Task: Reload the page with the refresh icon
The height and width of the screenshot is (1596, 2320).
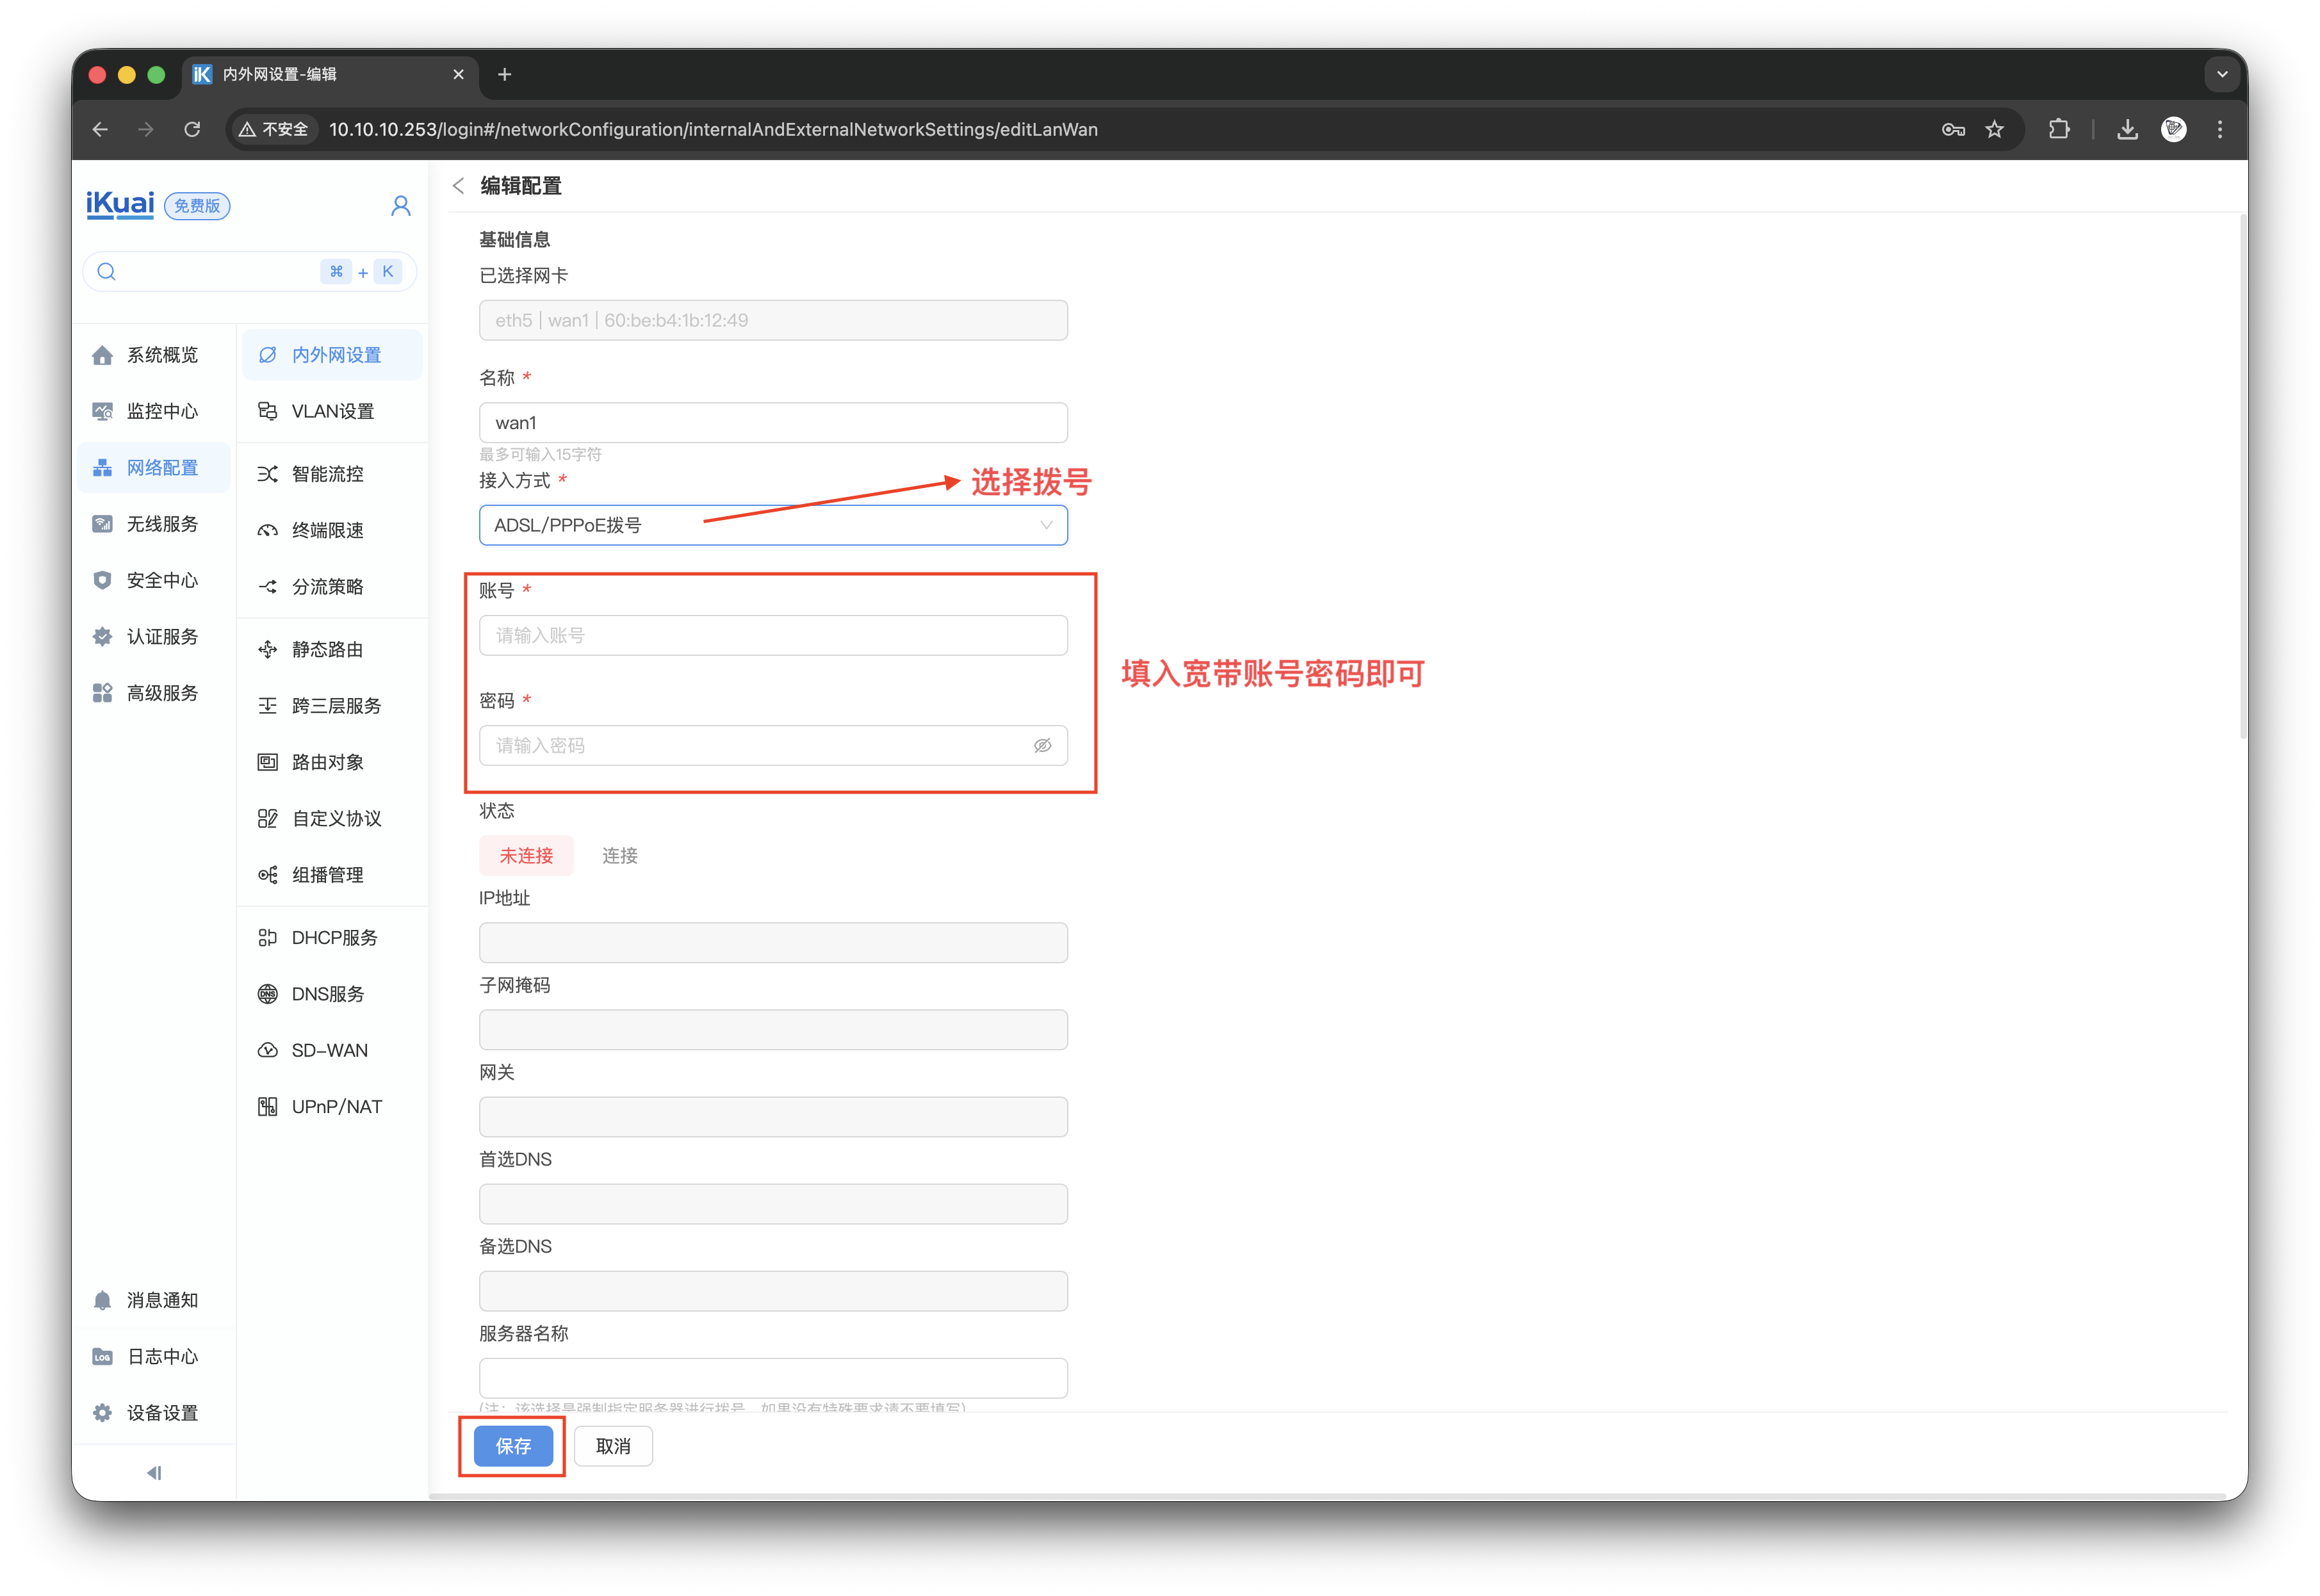Action: click(x=192, y=129)
